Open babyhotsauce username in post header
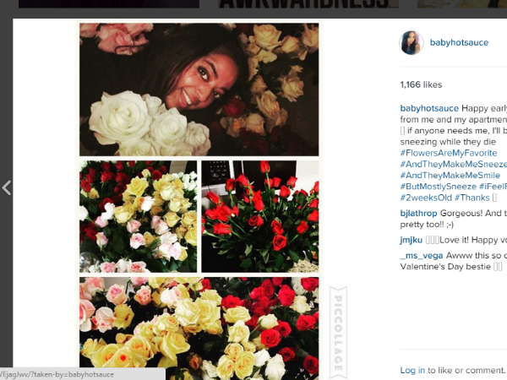 click(459, 43)
